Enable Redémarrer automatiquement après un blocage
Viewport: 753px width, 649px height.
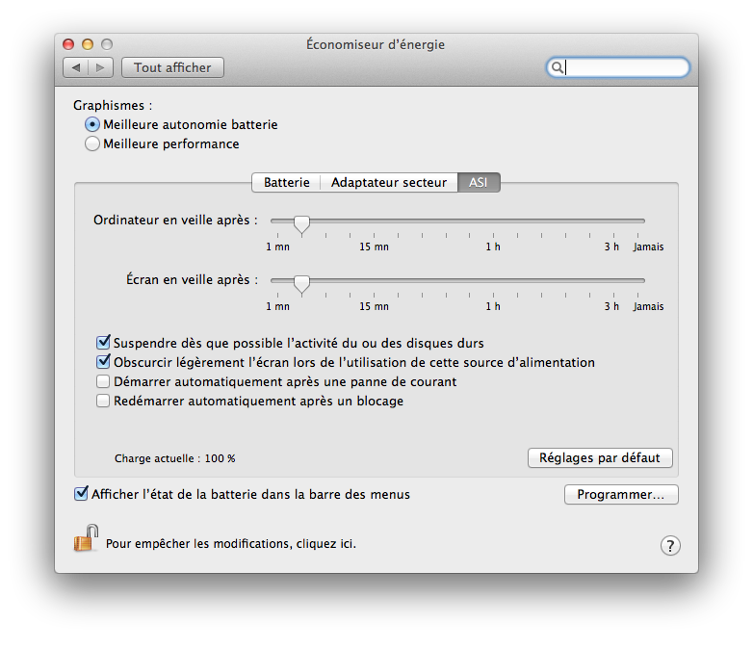point(104,402)
